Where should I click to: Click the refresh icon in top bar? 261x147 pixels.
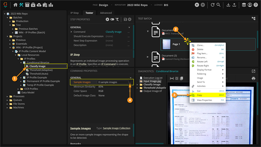pos(213,5)
